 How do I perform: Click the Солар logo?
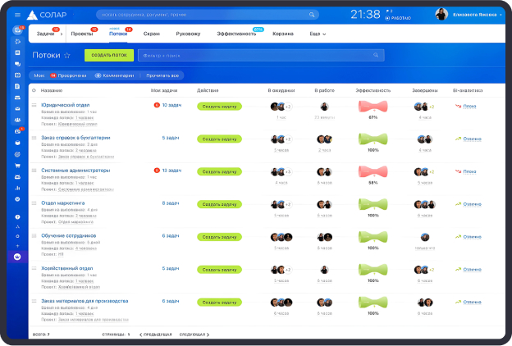47,15
